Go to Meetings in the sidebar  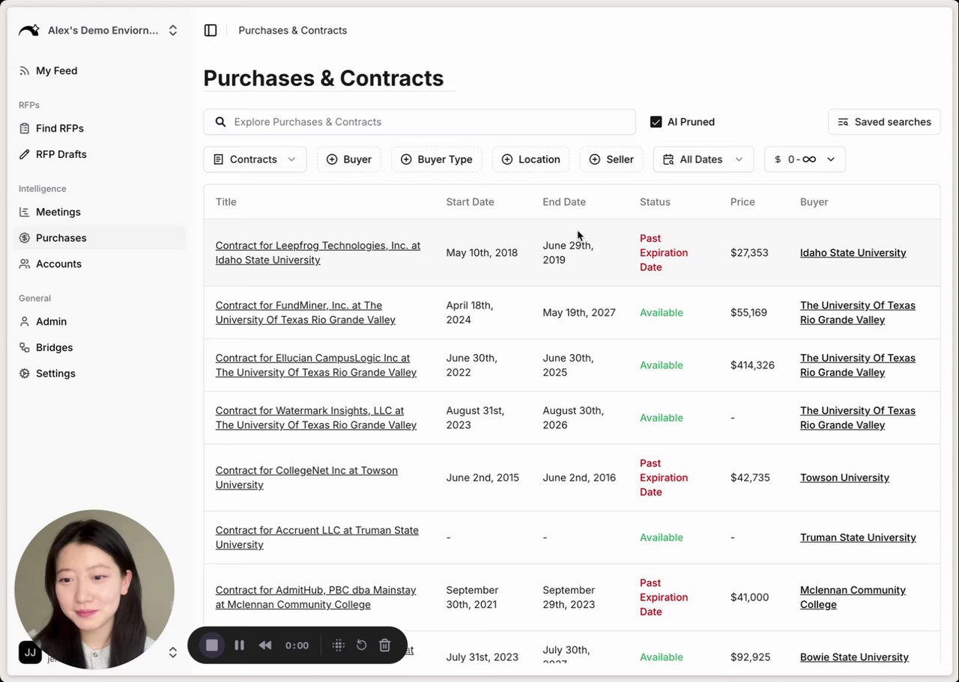[58, 212]
